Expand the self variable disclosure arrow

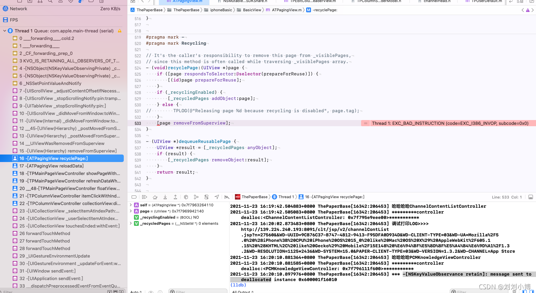coord(131,205)
